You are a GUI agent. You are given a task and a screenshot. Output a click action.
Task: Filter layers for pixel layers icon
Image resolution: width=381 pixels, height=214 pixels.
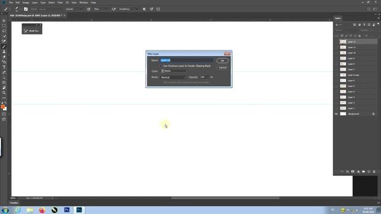pyautogui.click(x=355, y=25)
